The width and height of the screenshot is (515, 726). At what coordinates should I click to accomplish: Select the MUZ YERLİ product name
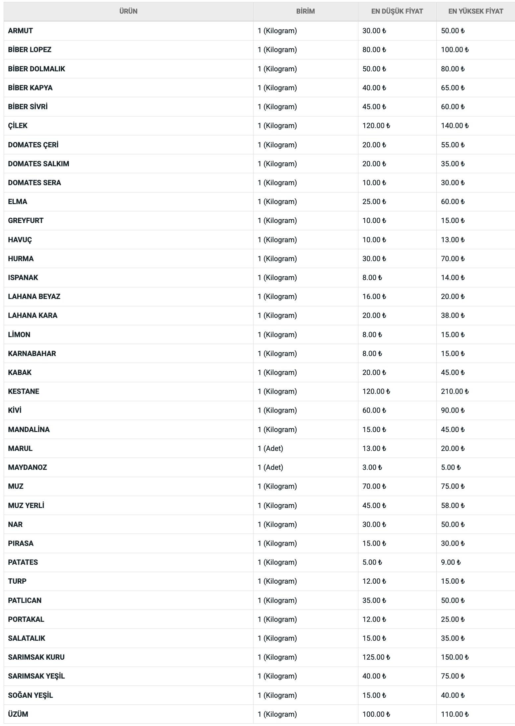(26, 506)
